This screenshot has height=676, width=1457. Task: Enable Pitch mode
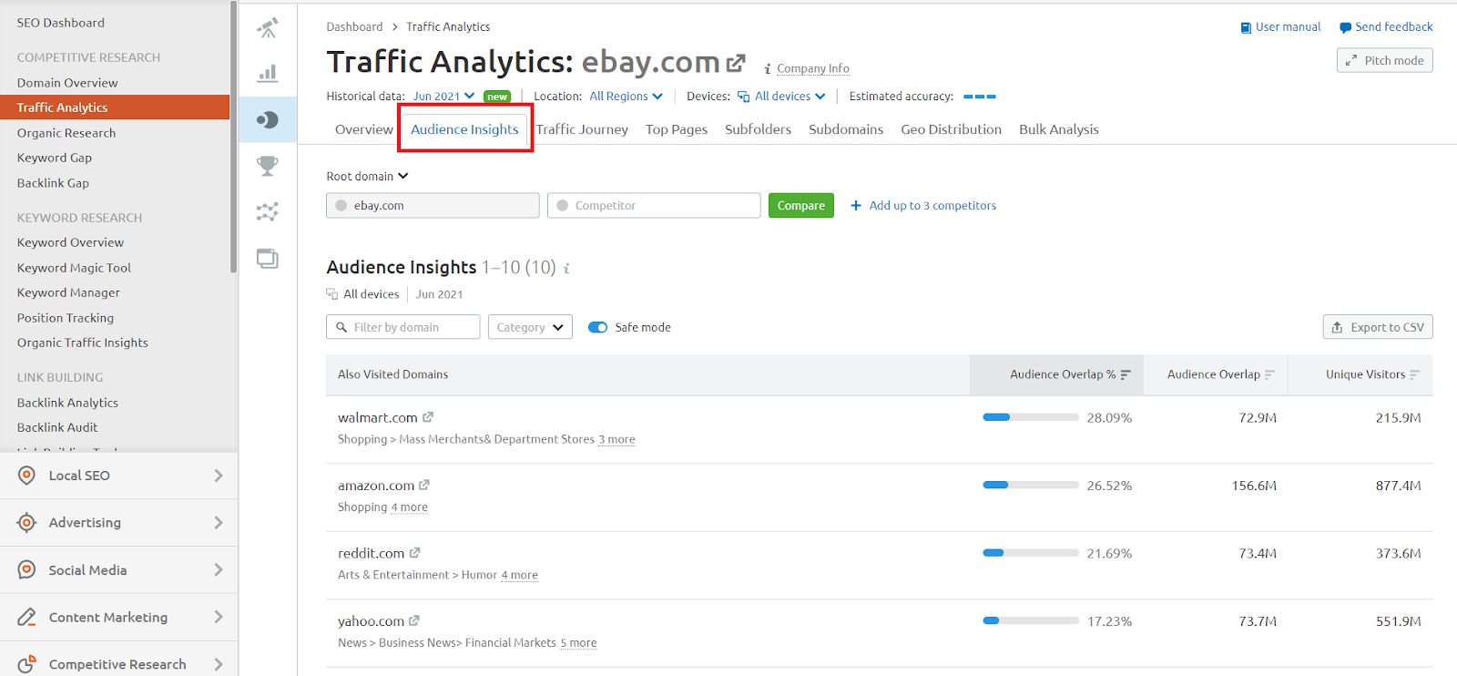[x=1385, y=60]
